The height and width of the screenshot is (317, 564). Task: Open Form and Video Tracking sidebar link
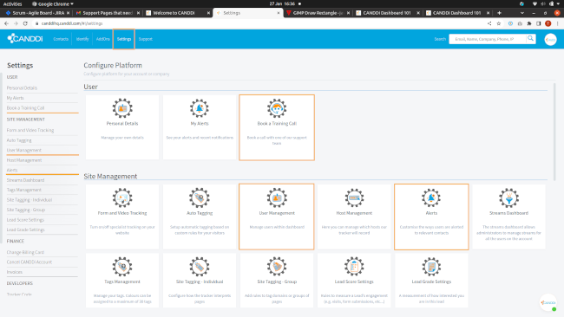click(30, 130)
